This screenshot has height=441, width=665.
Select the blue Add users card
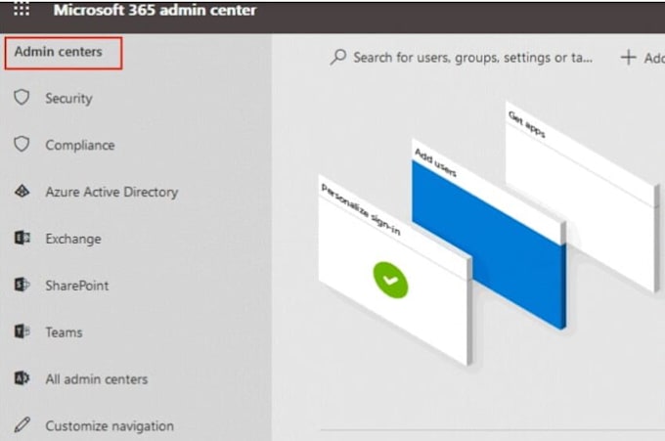489,234
